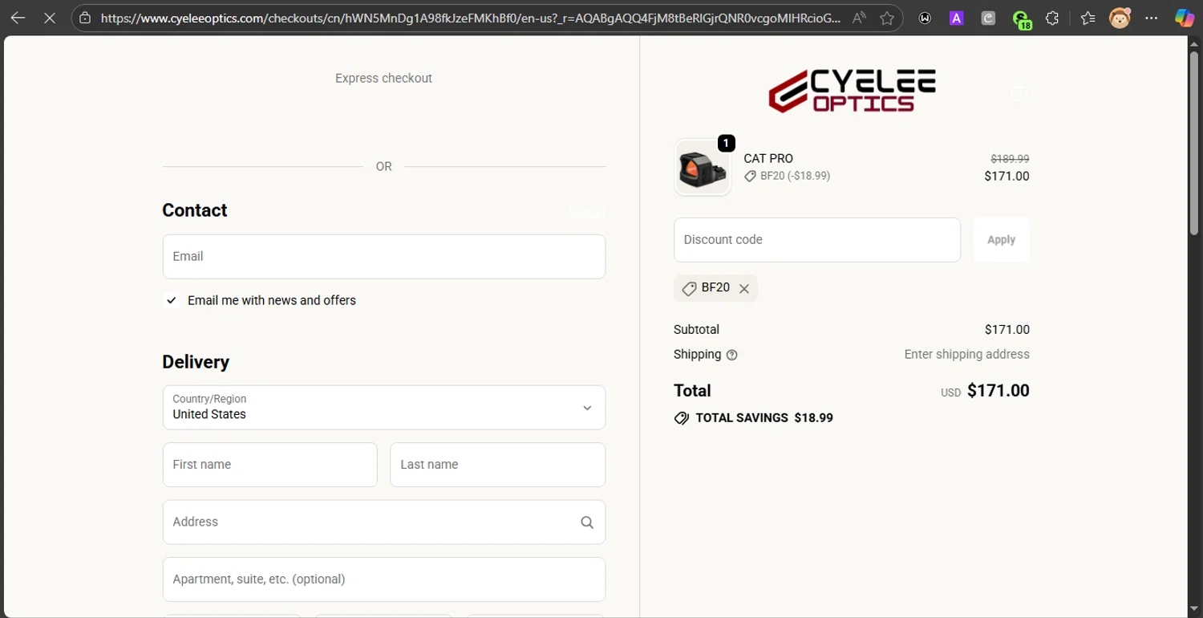Open the Copilot sidebar icon
The image size is (1203, 618).
pyautogui.click(x=1185, y=18)
